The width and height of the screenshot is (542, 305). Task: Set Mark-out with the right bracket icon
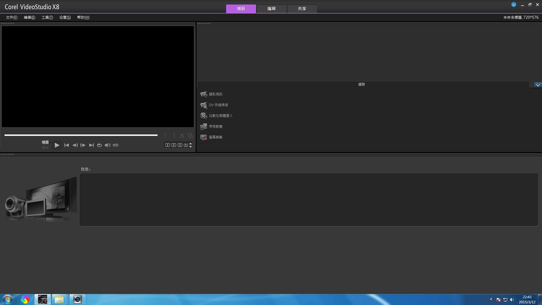(x=174, y=136)
